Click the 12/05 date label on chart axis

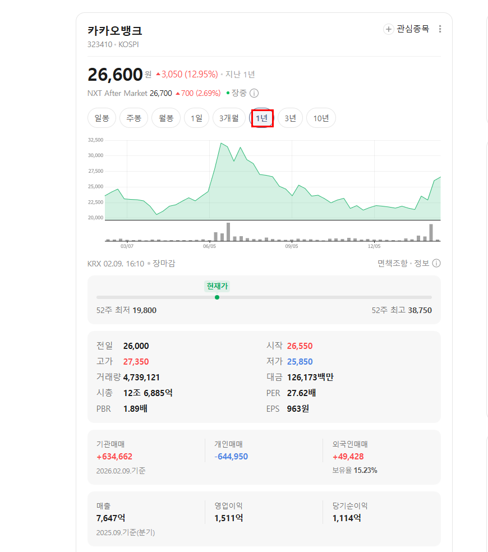374,246
